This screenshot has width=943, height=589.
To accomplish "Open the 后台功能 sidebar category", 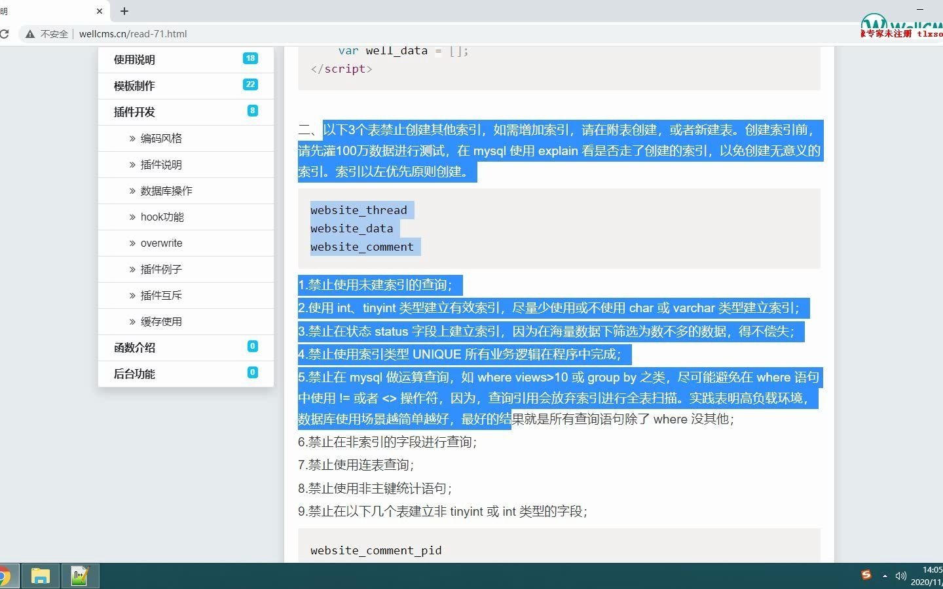I will pyautogui.click(x=134, y=374).
